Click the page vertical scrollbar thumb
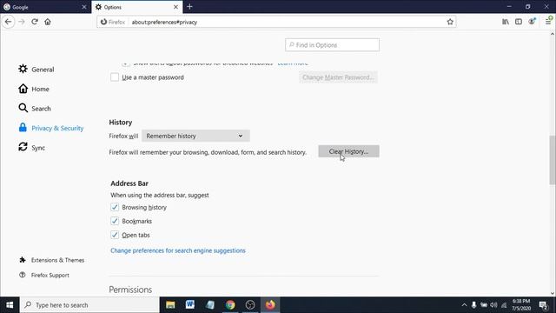The image size is (556, 313). click(x=553, y=160)
